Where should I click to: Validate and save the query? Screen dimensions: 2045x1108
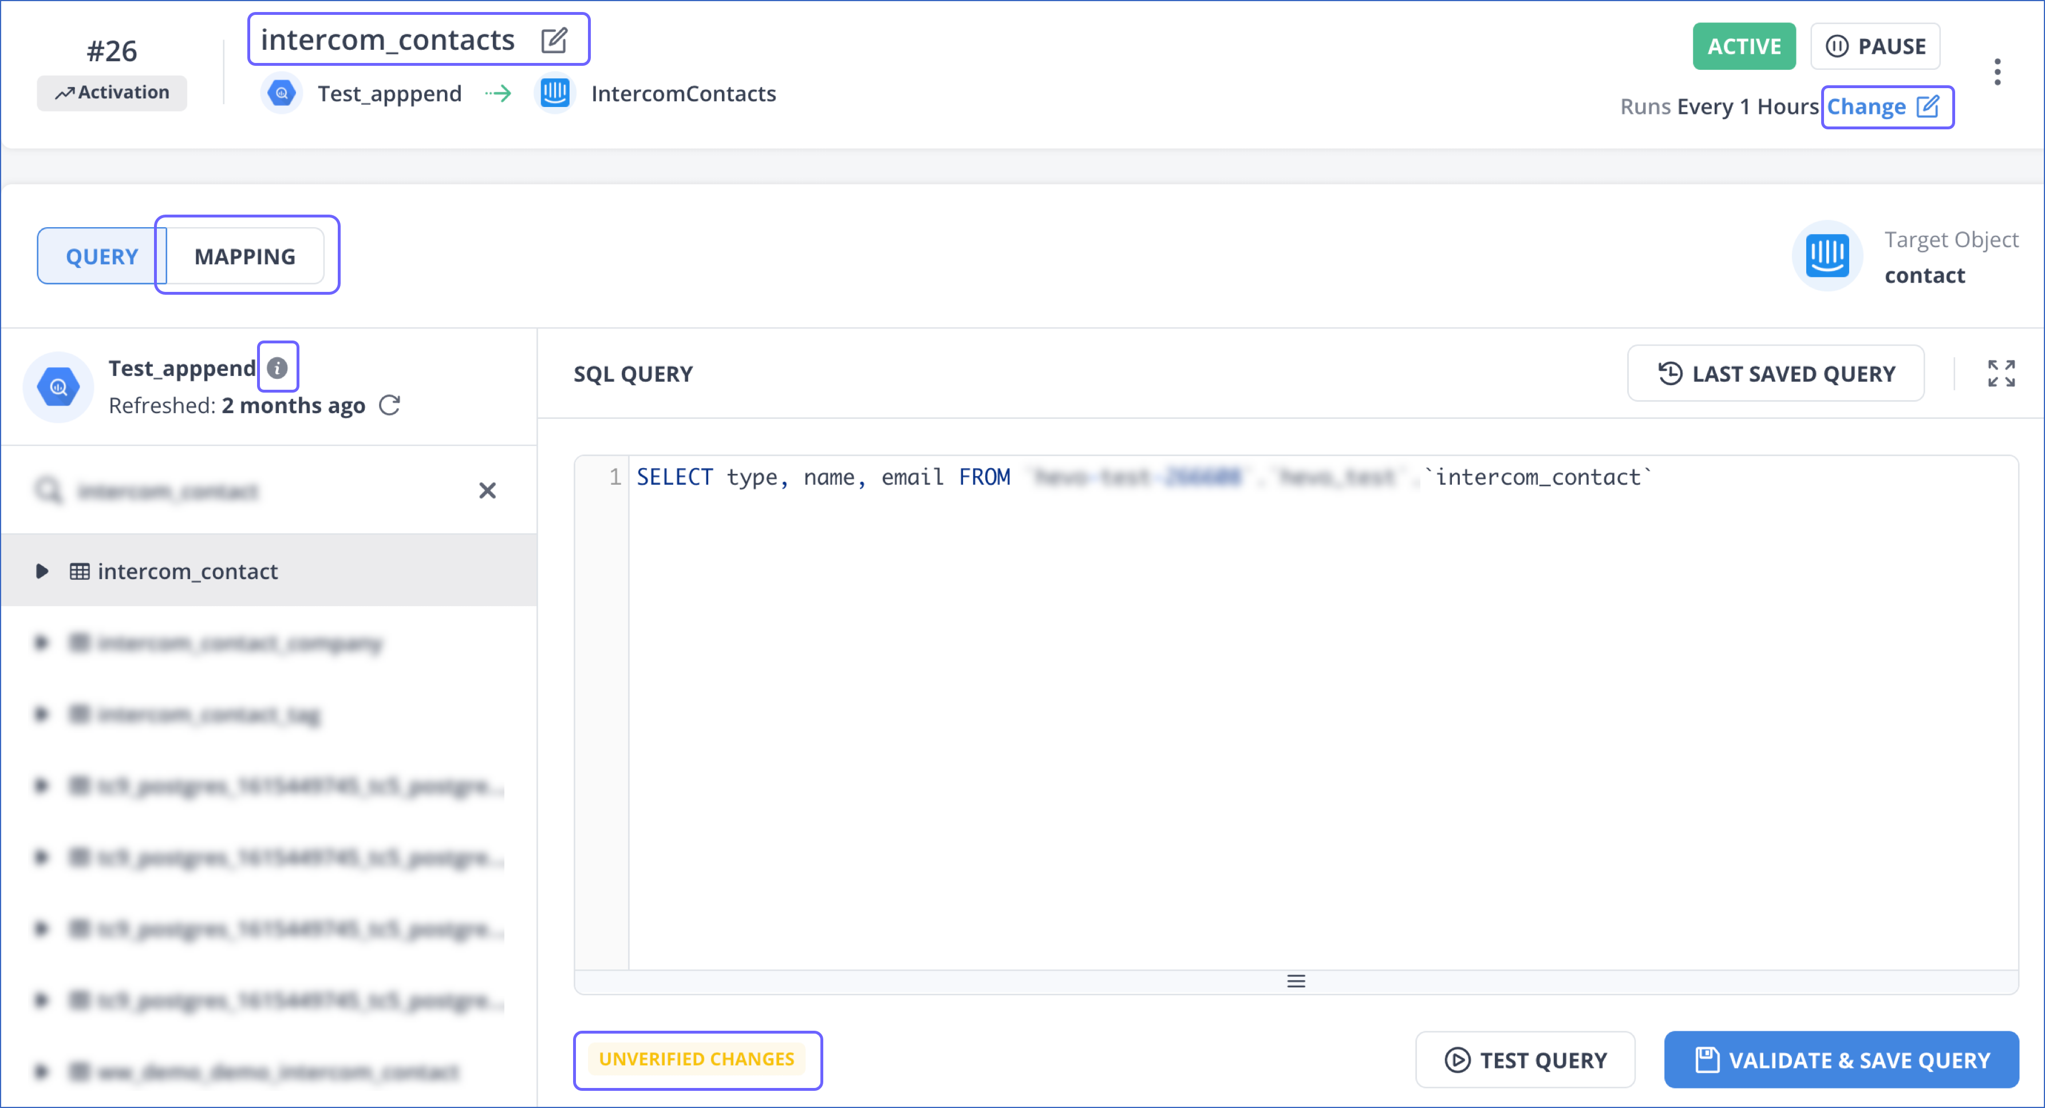click(x=1841, y=1059)
